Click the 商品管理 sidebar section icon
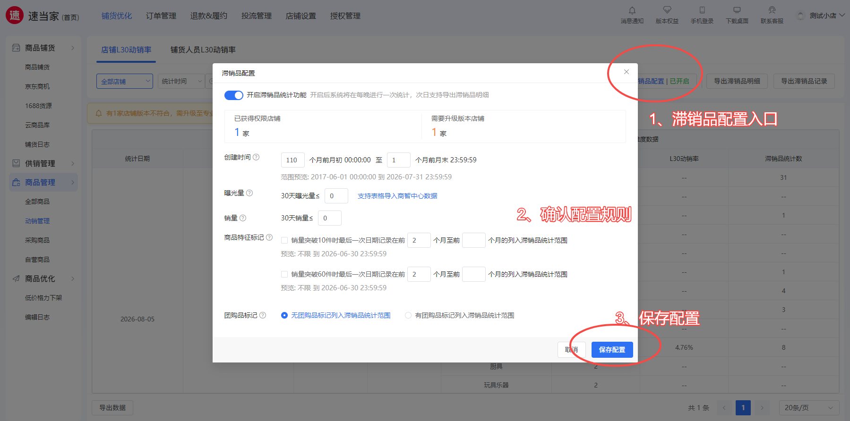 16,182
